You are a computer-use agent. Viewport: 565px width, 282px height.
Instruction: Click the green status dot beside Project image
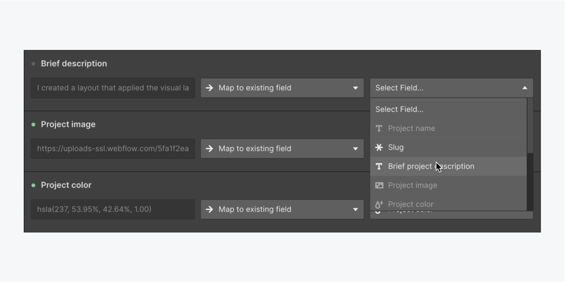[34, 125]
